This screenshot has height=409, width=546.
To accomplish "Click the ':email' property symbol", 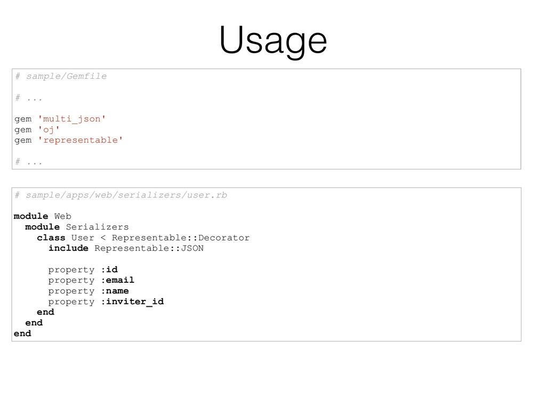I will [x=118, y=280].
